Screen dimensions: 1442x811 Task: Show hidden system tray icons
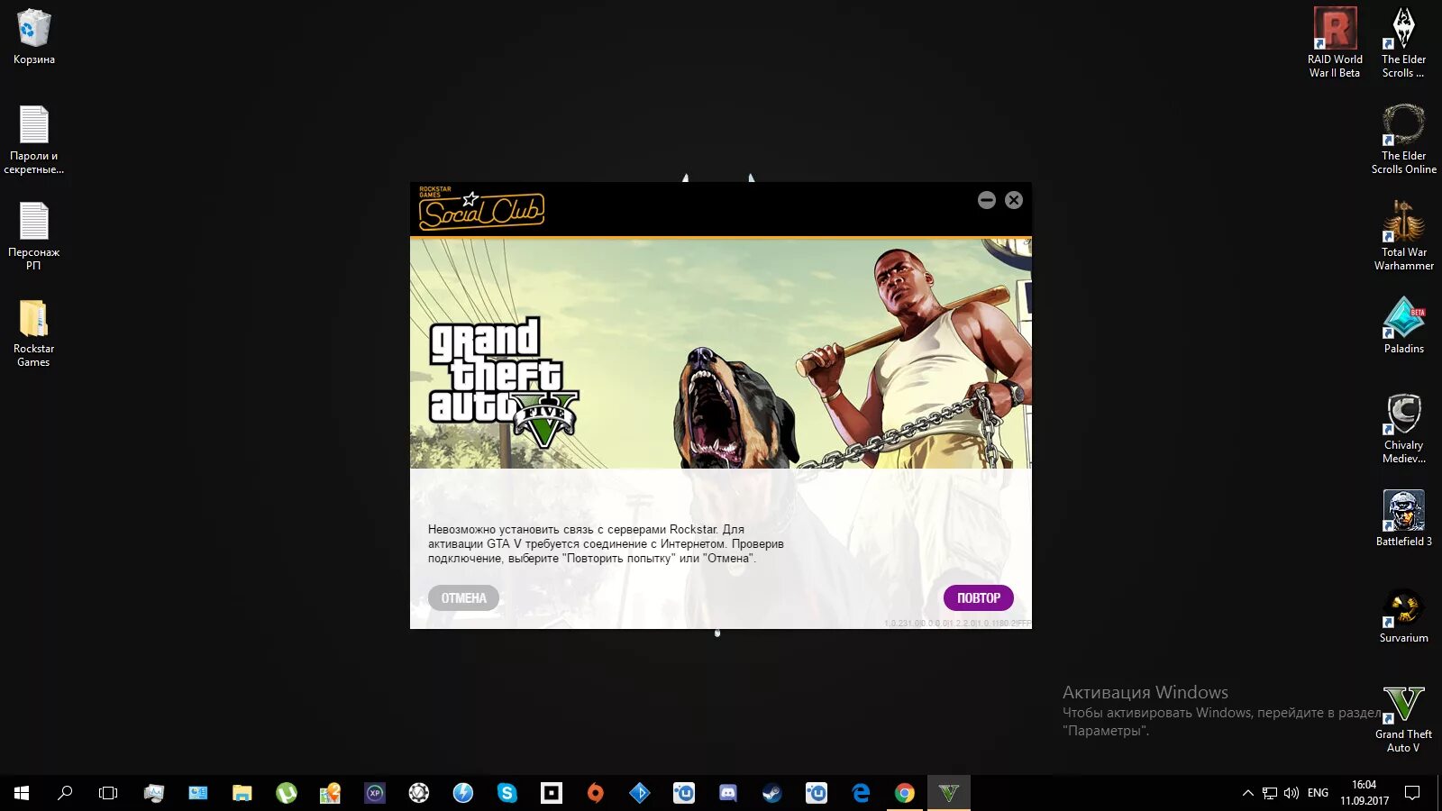coord(1248,793)
